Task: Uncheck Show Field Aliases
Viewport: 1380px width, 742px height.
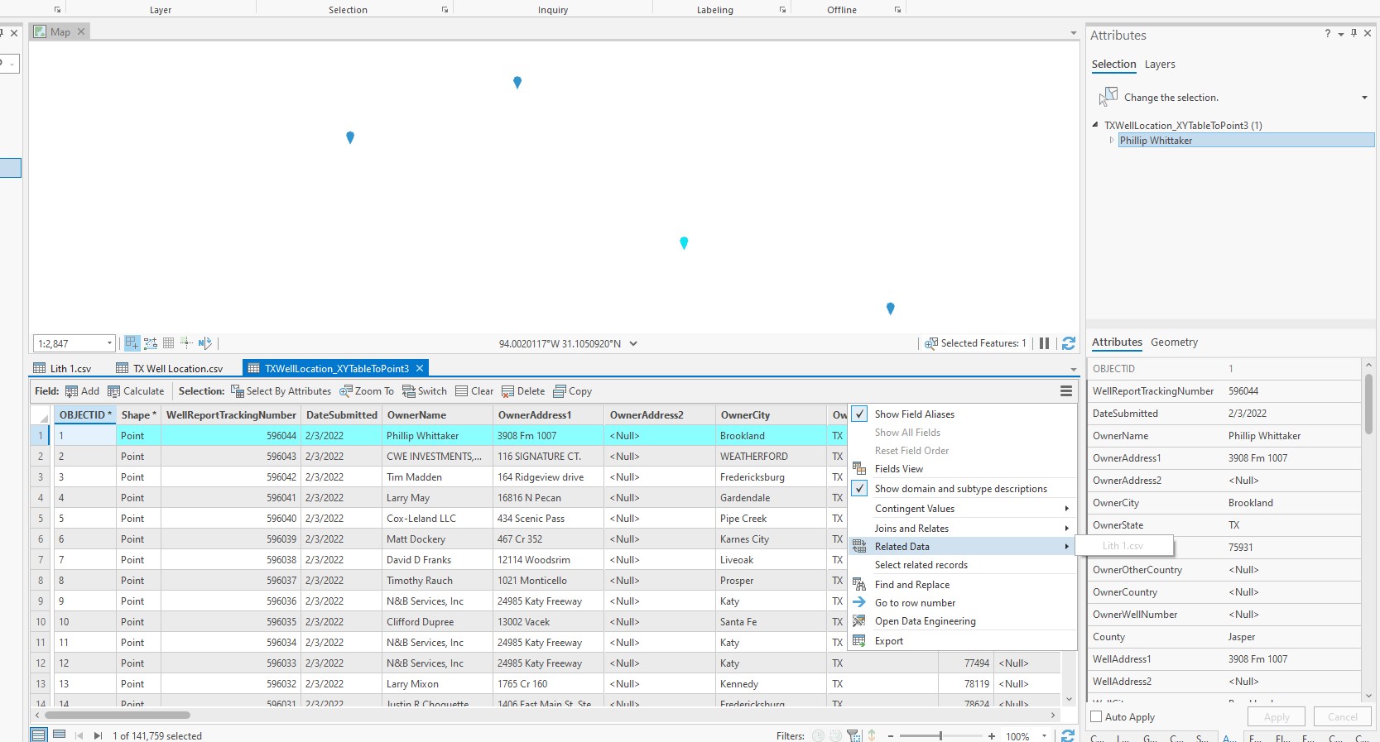Action: point(860,414)
